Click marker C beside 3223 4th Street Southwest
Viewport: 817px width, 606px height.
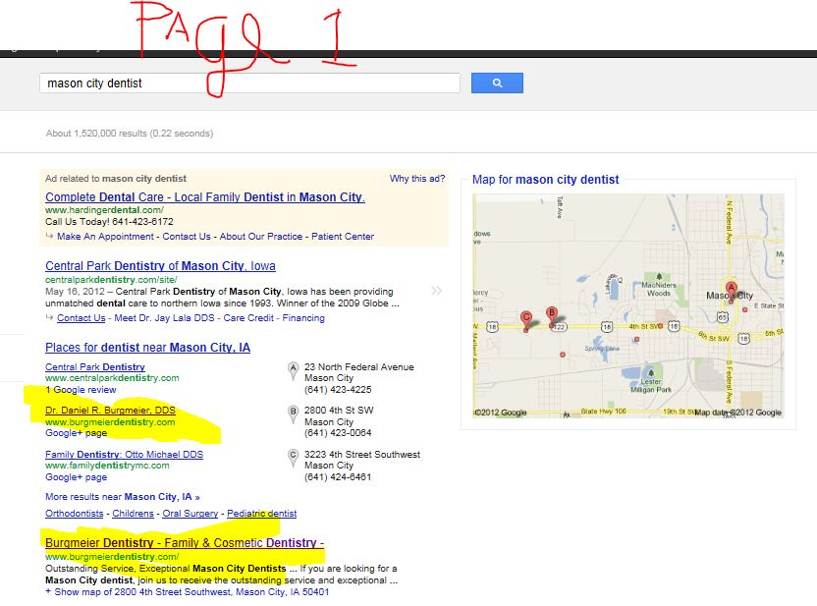tap(293, 459)
